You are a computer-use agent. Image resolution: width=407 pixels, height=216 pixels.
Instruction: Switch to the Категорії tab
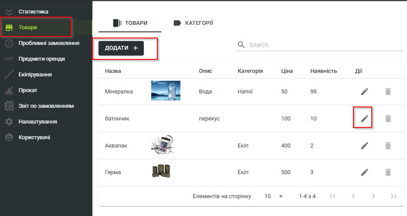pyautogui.click(x=193, y=23)
